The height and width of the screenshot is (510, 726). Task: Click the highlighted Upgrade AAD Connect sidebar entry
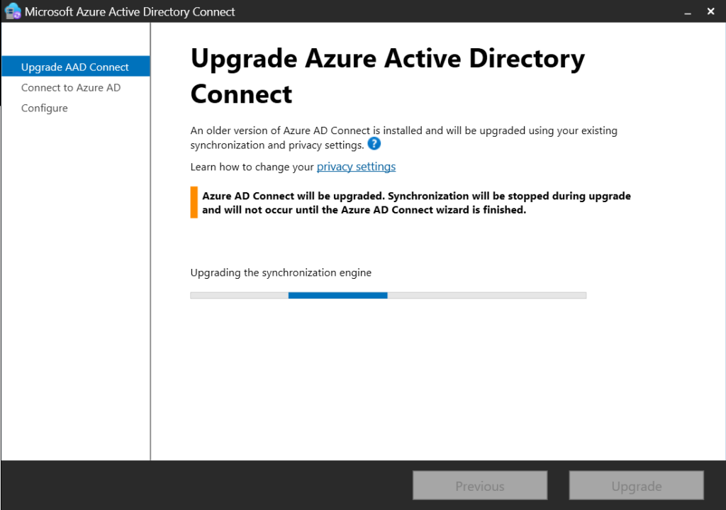[74, 66]
